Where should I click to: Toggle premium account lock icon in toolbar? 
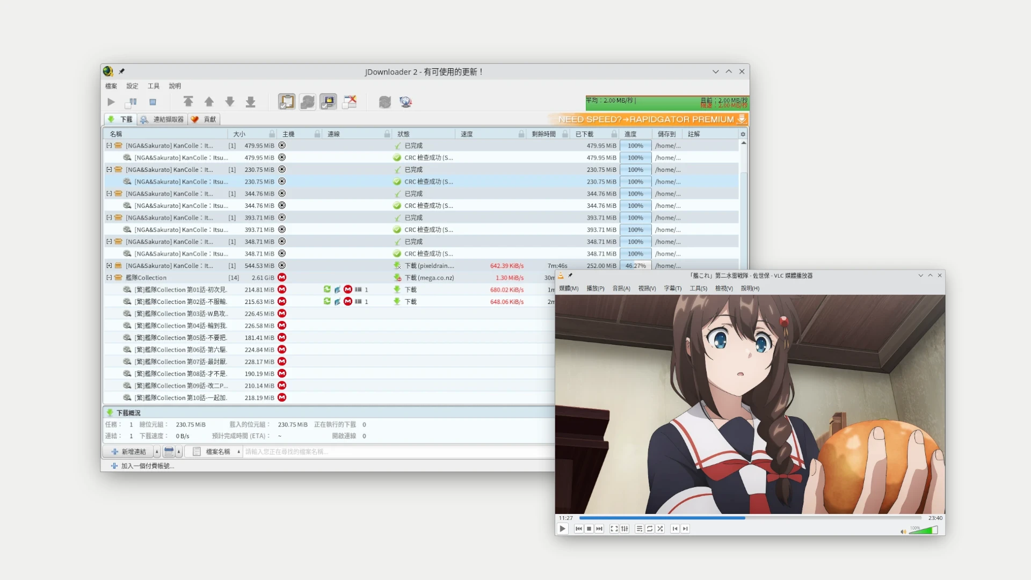(328, 102)
